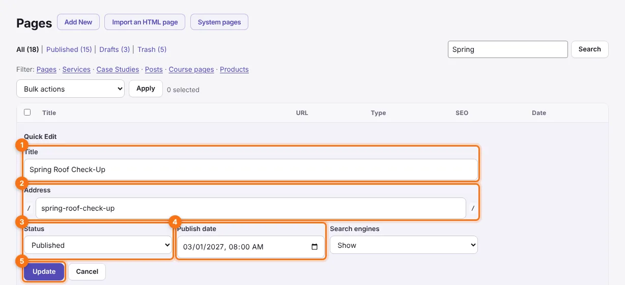Click the Update button

point(44,272)
